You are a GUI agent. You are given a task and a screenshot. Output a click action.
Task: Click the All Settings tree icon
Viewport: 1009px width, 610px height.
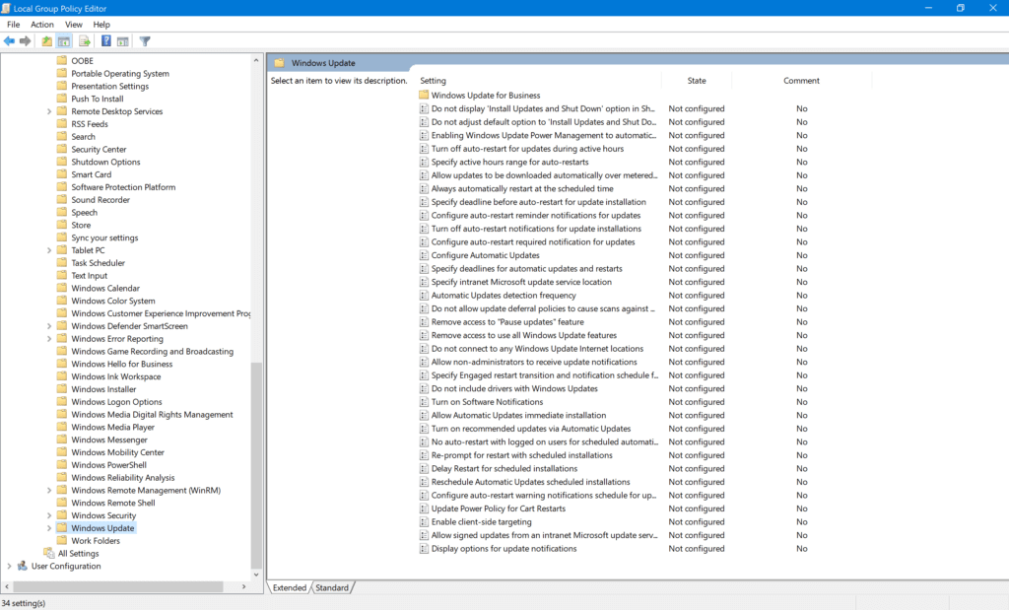(x=49, y=553)
